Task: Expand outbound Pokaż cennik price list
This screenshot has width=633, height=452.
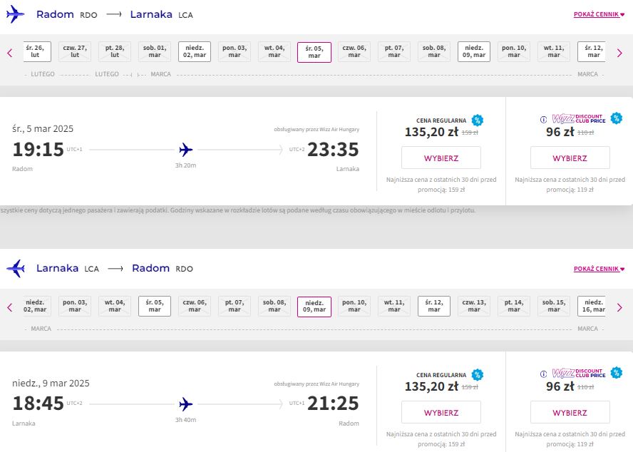Action: click(599, 14)
